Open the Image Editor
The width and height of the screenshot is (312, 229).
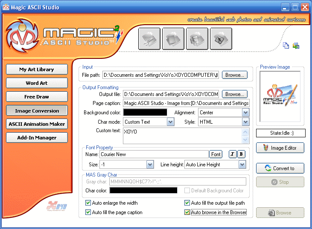(280, 148)
